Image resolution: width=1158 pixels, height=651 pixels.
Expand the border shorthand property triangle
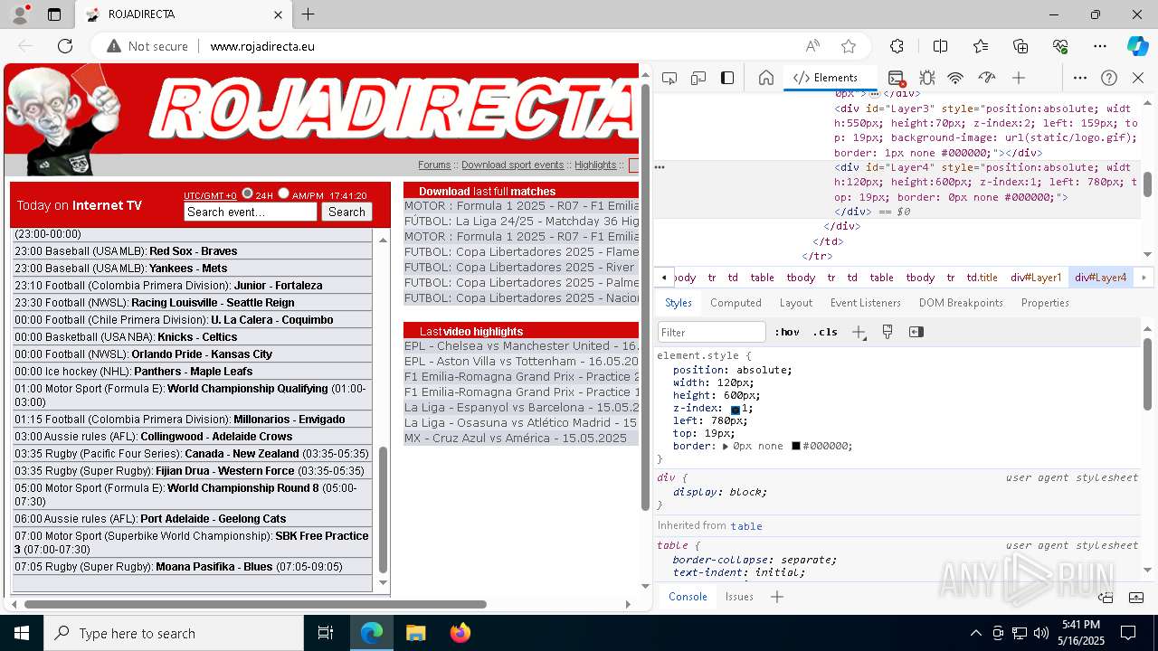pos(726,446)
